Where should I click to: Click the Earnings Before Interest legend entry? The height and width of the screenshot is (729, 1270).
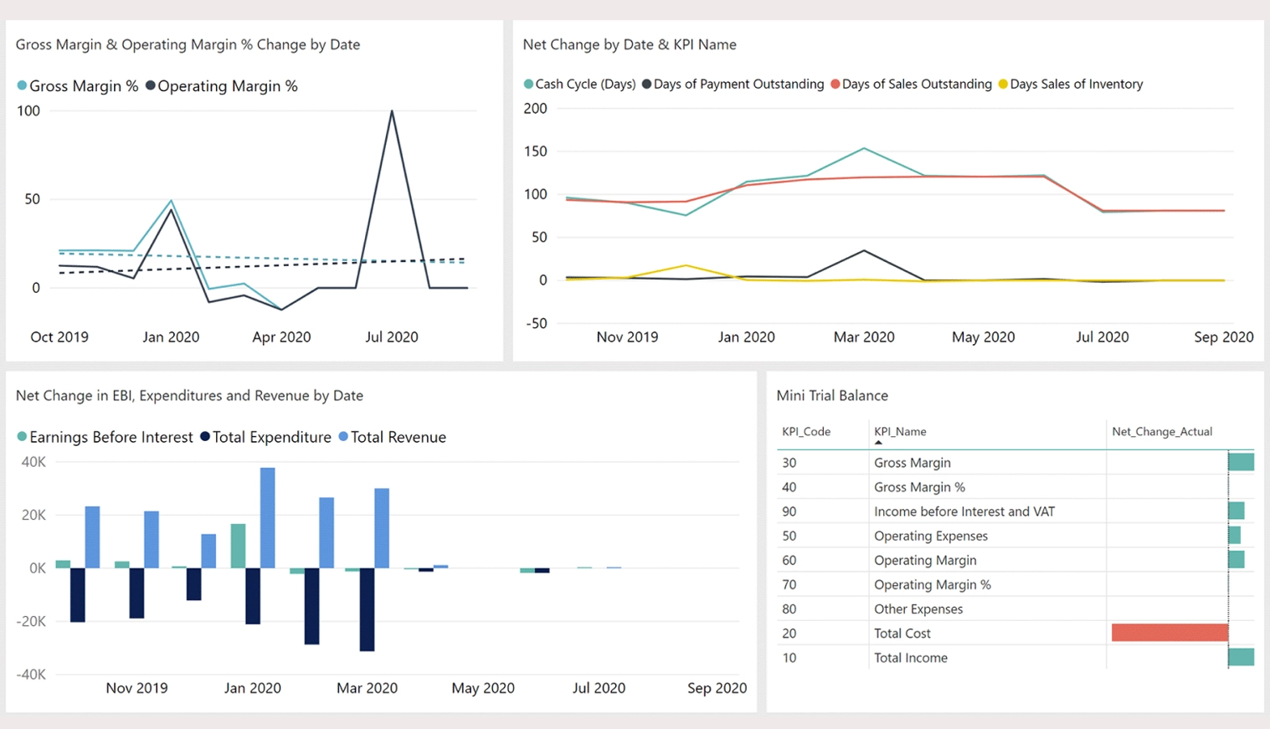[105, 437]
